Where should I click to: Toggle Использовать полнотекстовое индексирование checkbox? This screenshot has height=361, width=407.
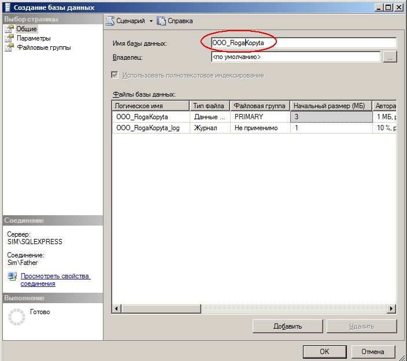(114, 75)
